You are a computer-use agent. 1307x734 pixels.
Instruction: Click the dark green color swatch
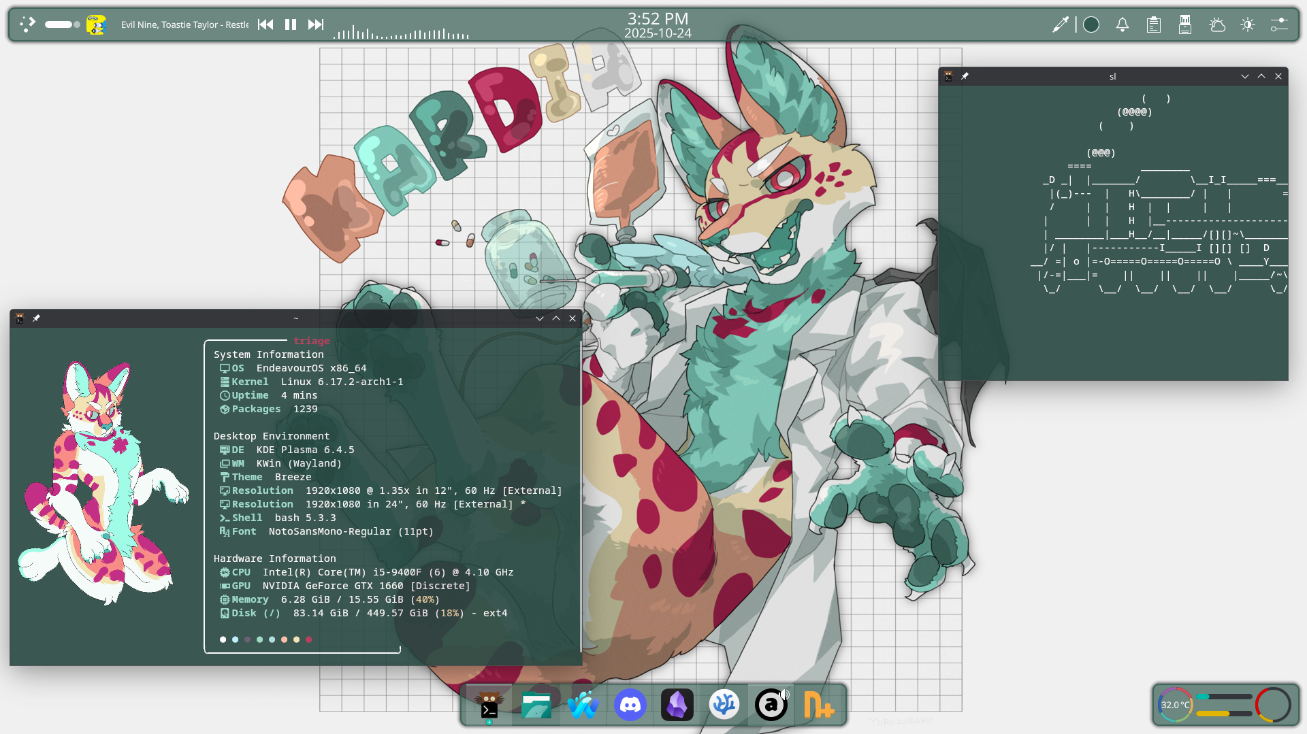[x=1091, y=24]
